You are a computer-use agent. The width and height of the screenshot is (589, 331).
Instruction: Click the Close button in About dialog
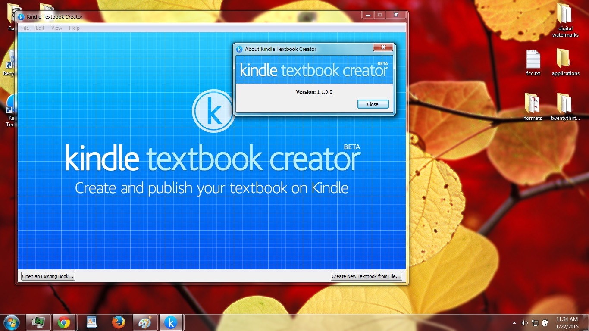373,104
